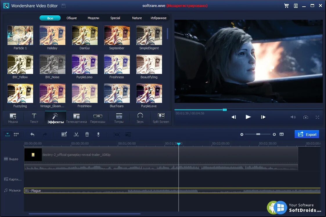The image size is (326, 217).
Task: Select the DanGui effect thumbnail
Action: (x=84, y=35)
